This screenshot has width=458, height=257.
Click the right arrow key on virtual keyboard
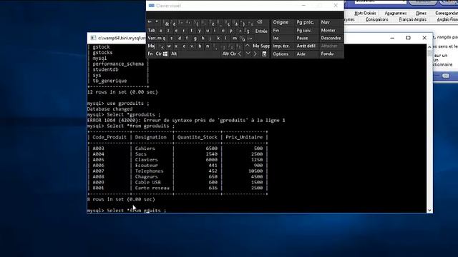click(255, 54)
